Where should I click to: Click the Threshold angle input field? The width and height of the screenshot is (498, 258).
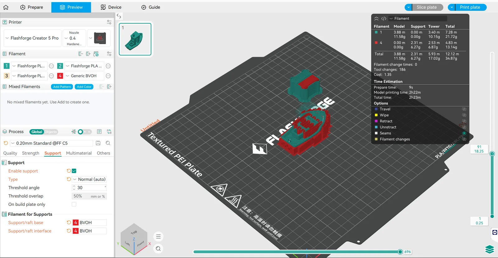click(89, 188)
